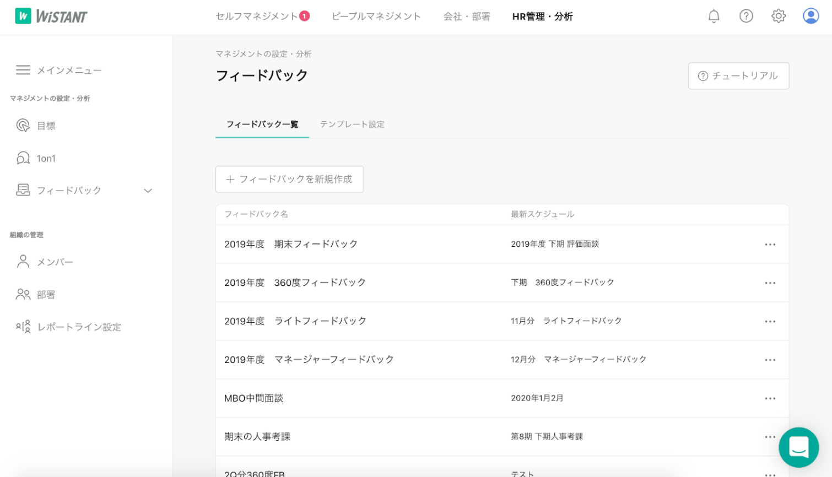Open the HR管理・分析 menu
The image size is (832, 477).
(x=543, y=17)
